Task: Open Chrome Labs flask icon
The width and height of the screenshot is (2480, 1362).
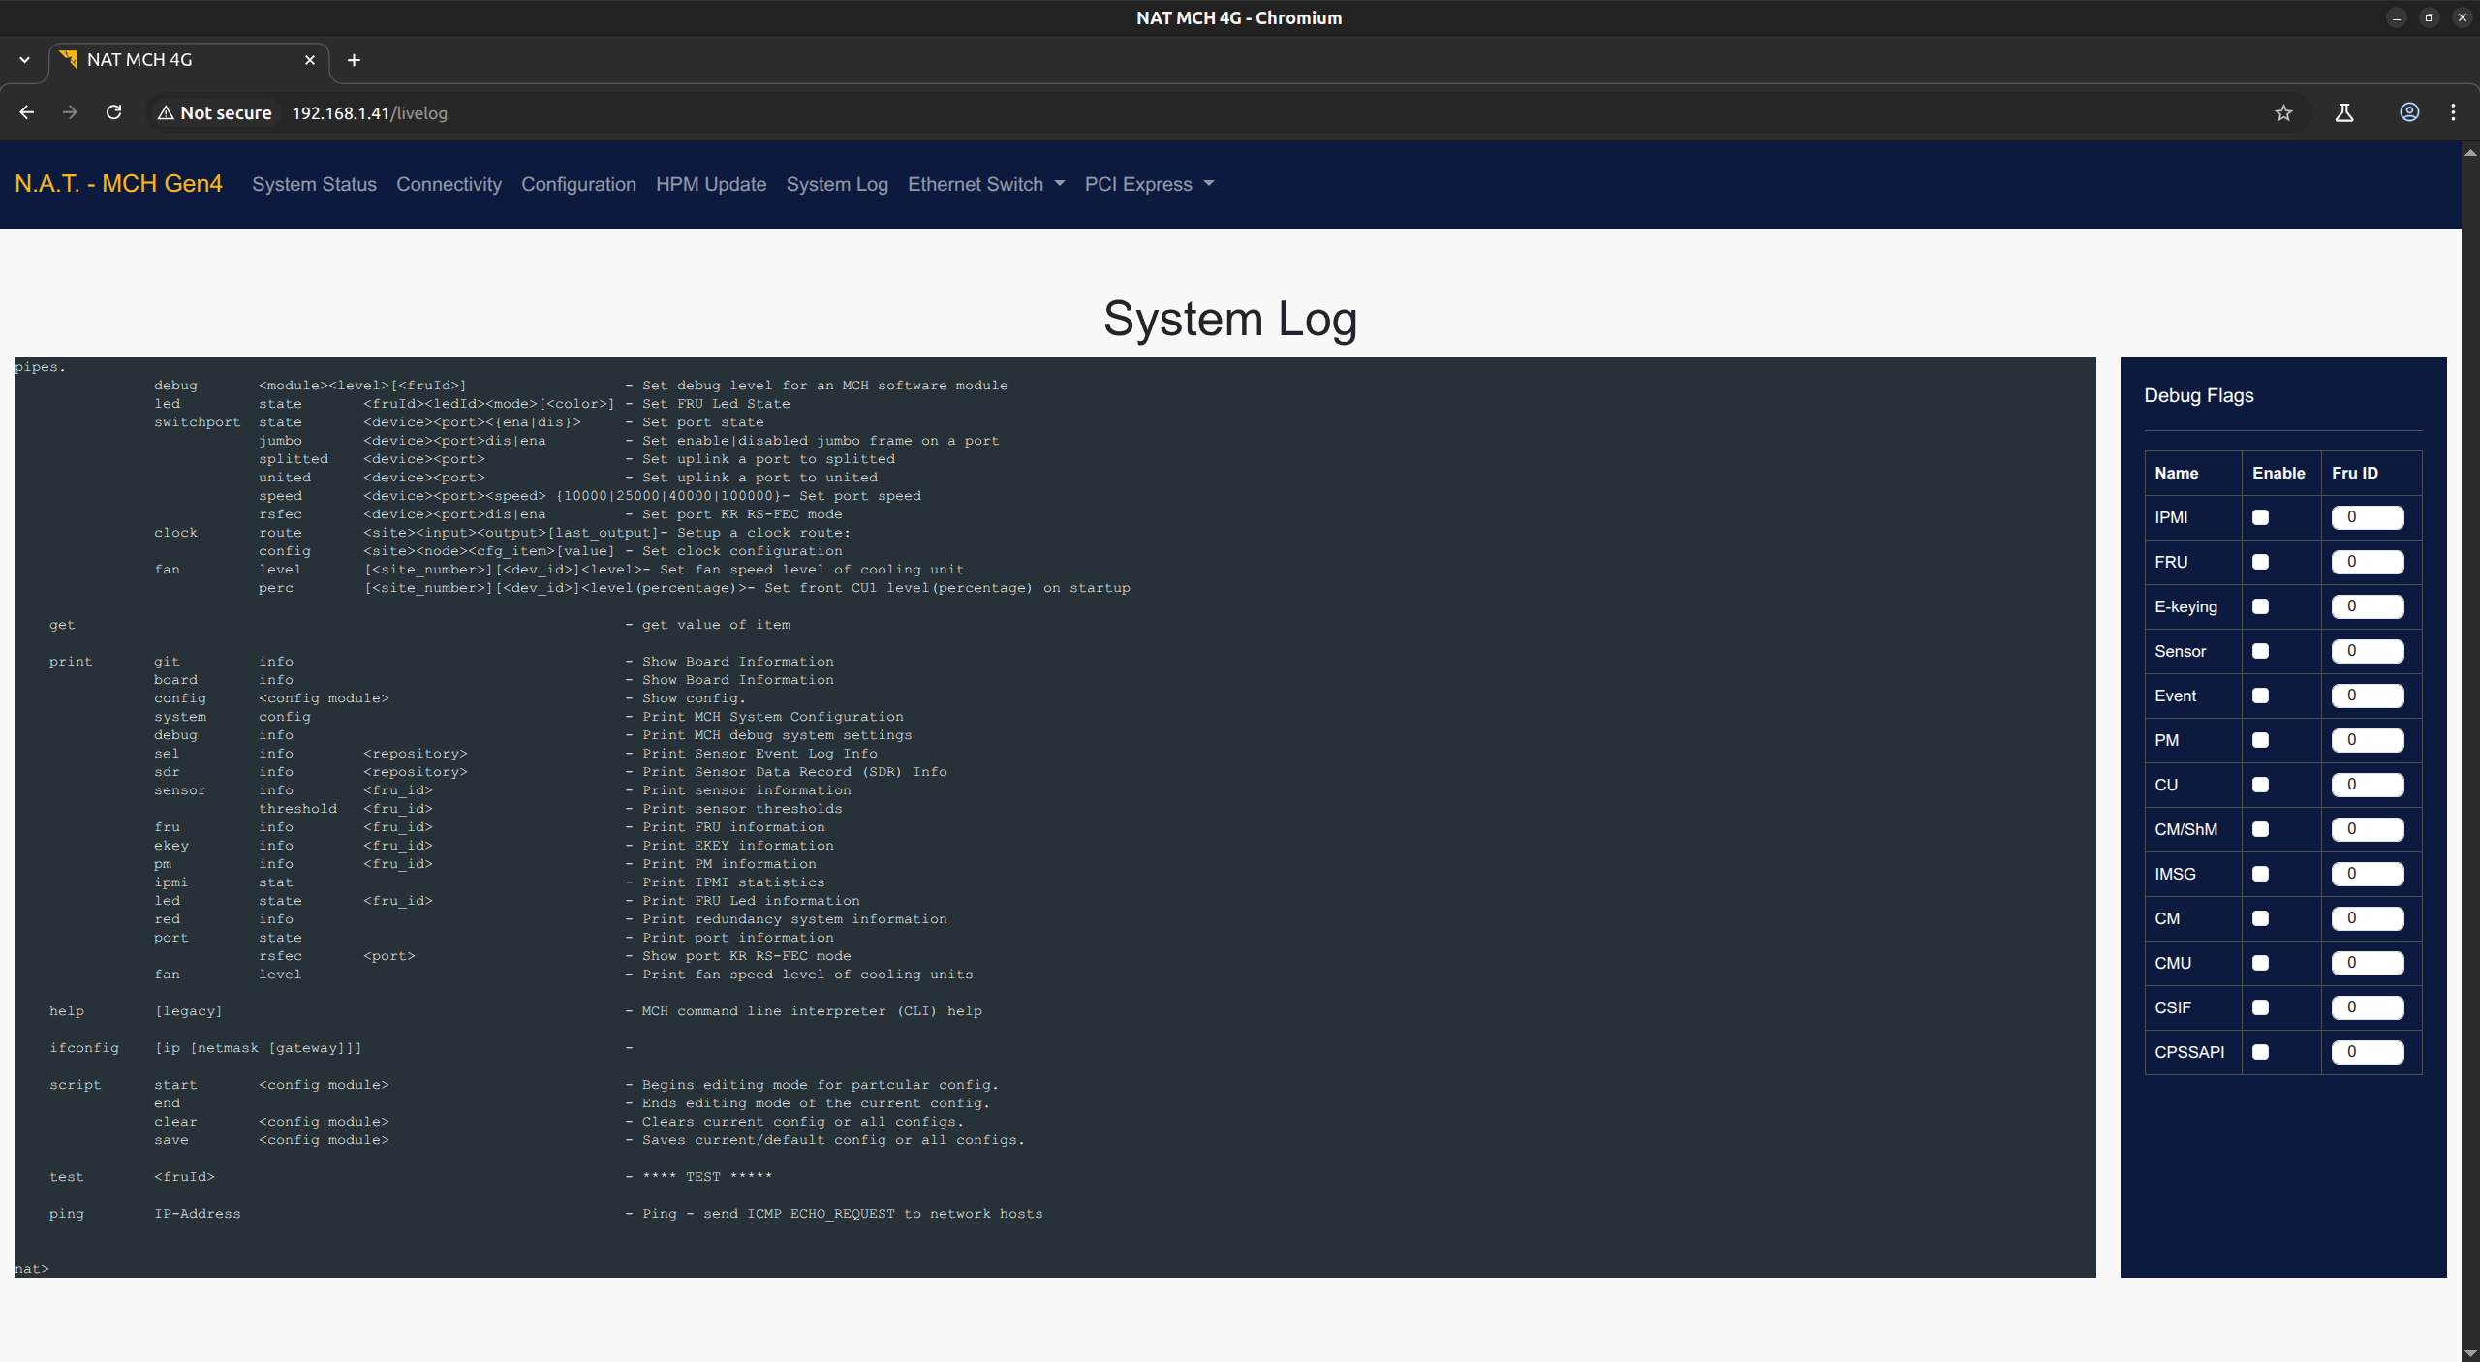Action: point(2344,112)
